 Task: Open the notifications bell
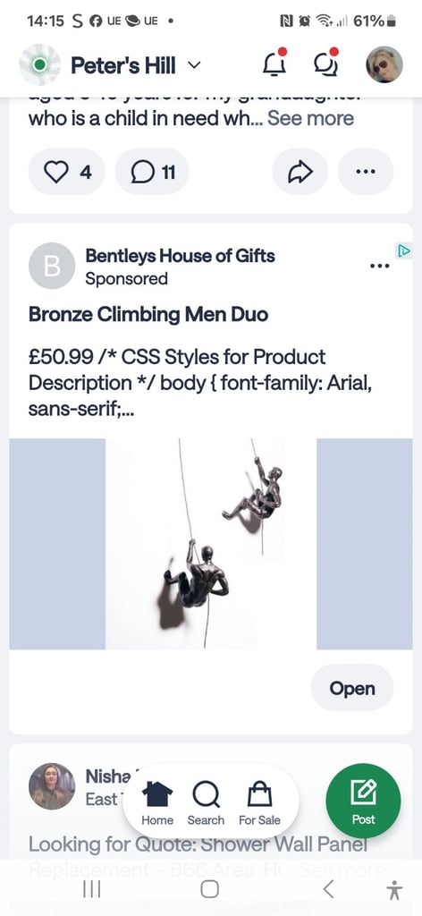pos(274,64)
